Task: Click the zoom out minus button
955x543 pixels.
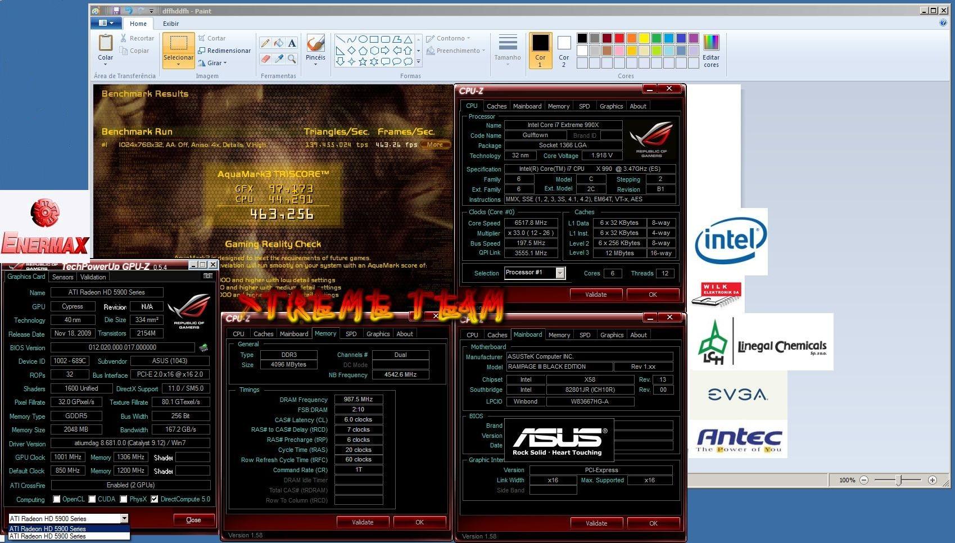Action: click(864, 480)
